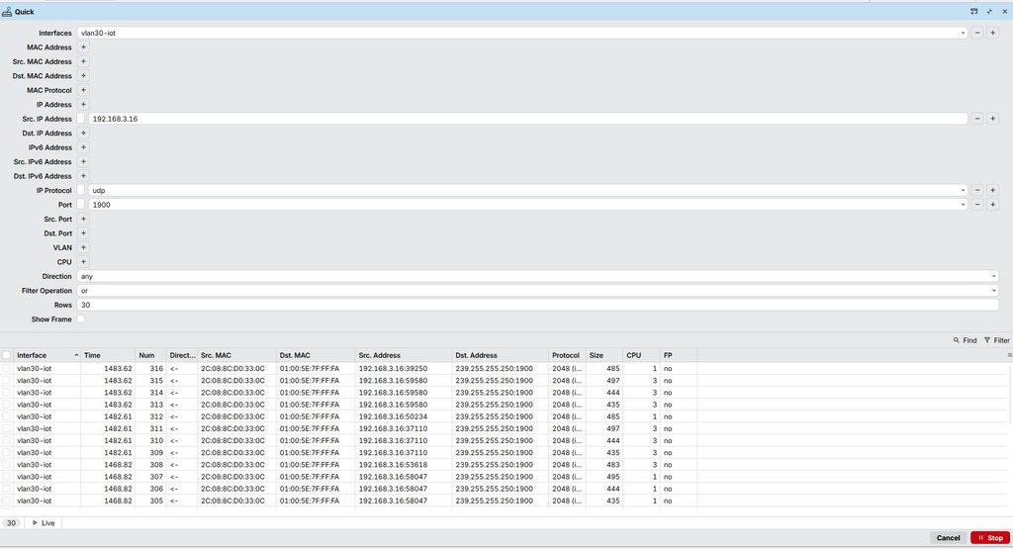
Task: Add a MAC Address filter entry
Action: click(83, 47)
